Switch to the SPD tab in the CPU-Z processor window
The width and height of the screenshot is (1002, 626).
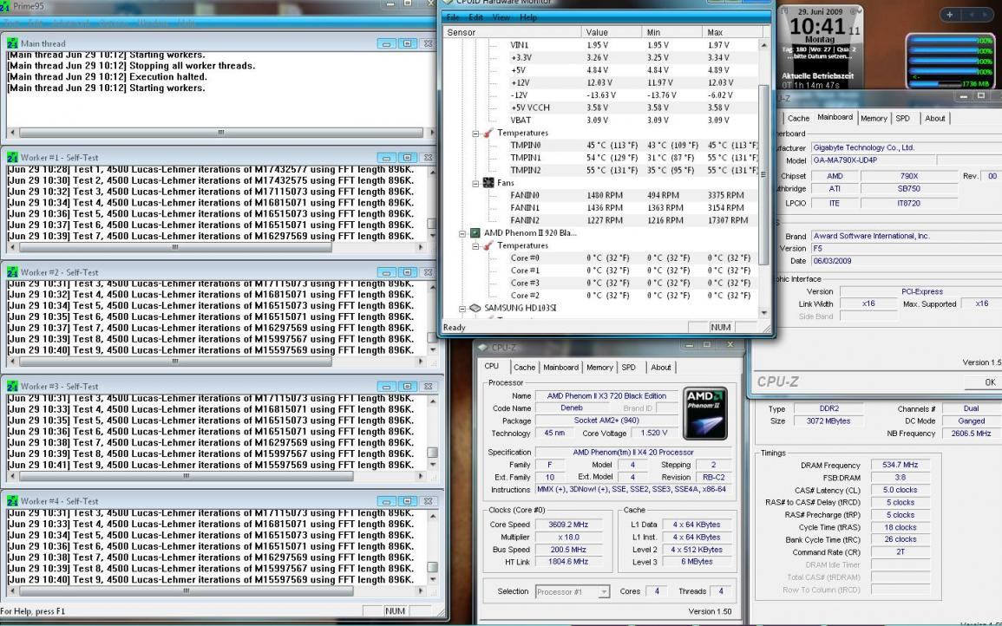(629, 368)
